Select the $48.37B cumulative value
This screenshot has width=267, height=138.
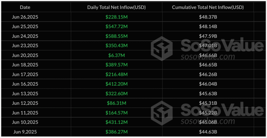[x=208, y=17]
